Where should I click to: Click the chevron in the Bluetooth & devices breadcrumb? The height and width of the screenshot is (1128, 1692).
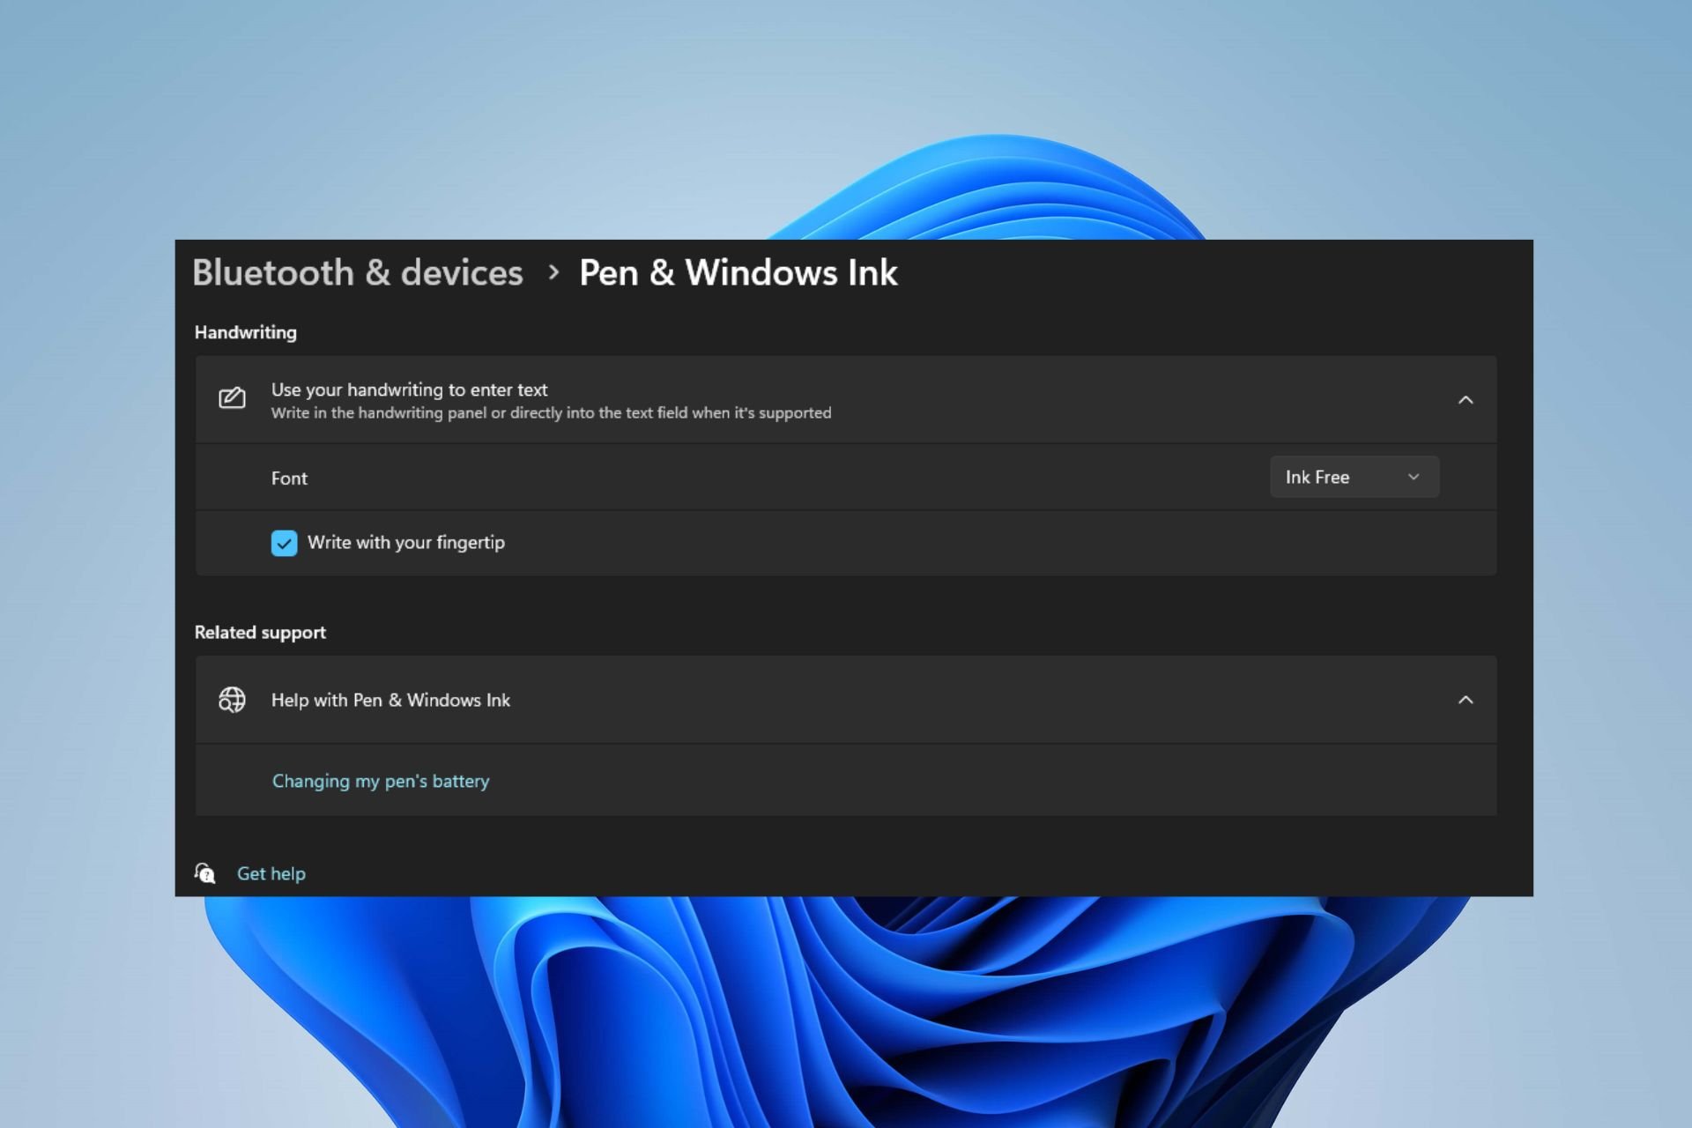555,273
